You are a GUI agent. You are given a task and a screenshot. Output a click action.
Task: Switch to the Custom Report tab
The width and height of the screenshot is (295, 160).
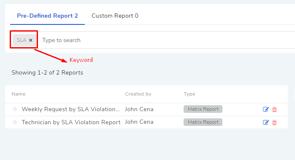click(x=115, y=16)
